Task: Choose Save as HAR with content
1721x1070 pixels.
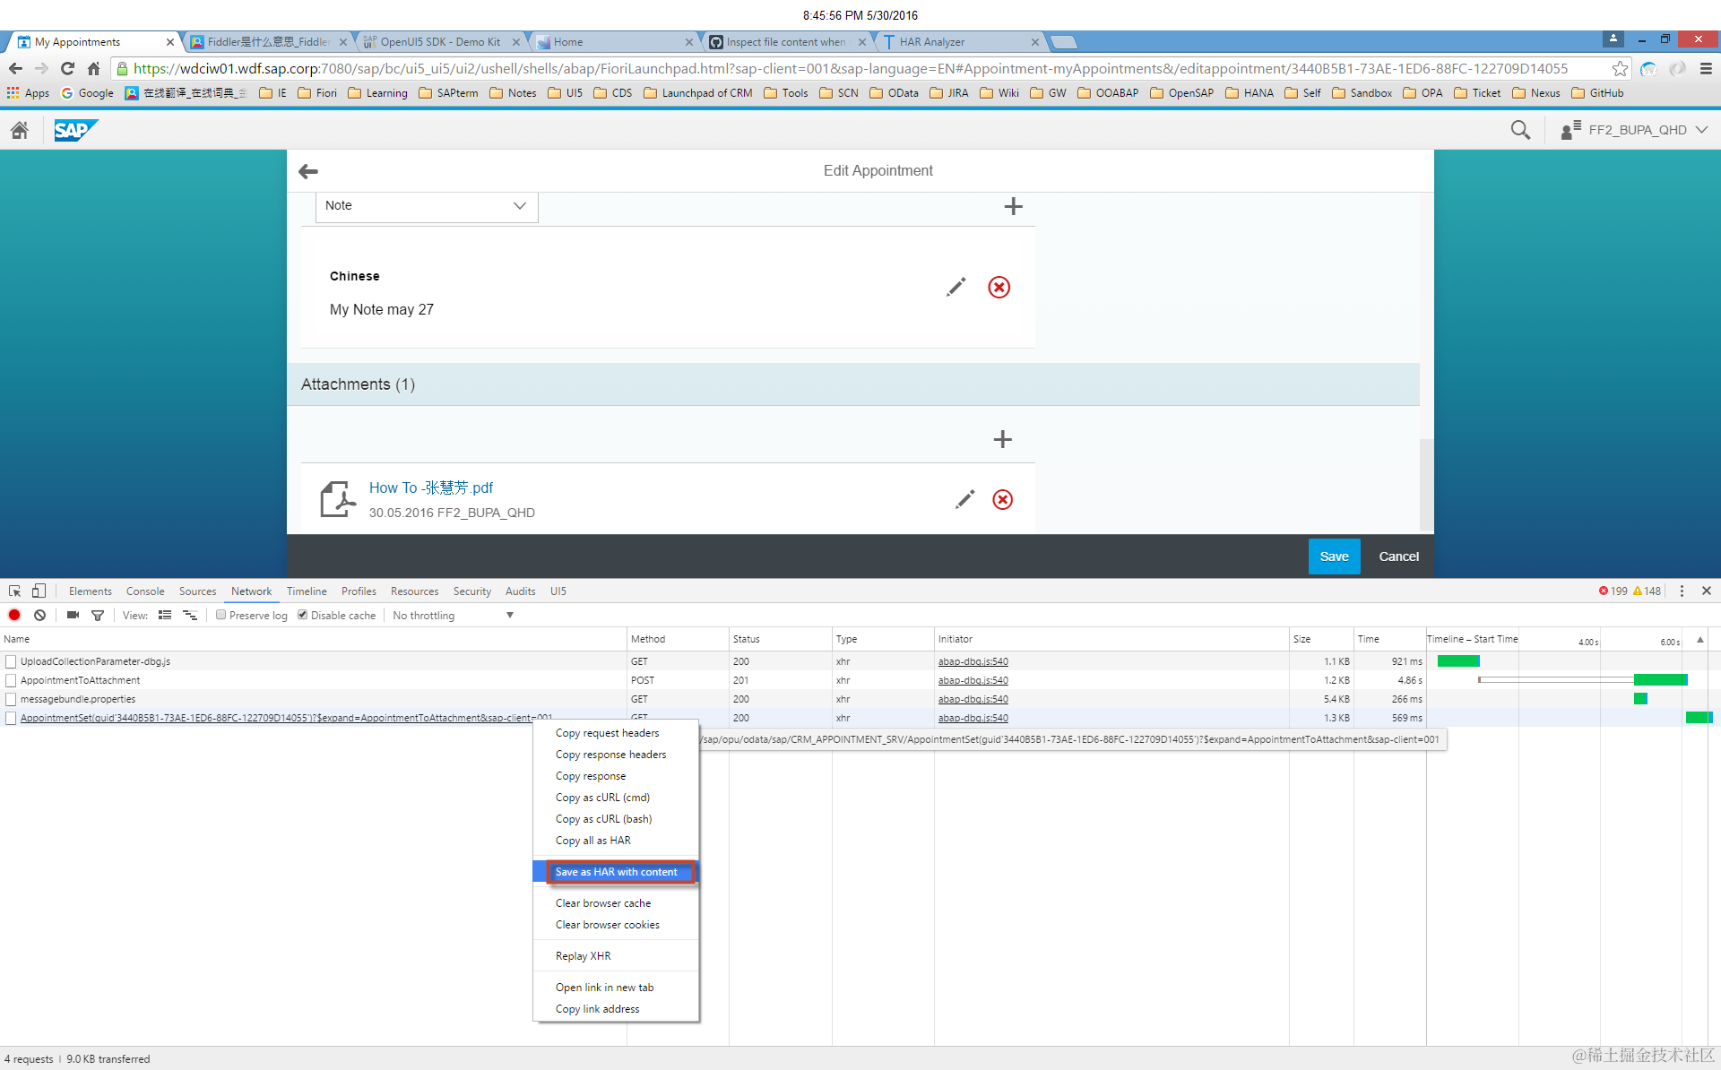Action: 617,872
